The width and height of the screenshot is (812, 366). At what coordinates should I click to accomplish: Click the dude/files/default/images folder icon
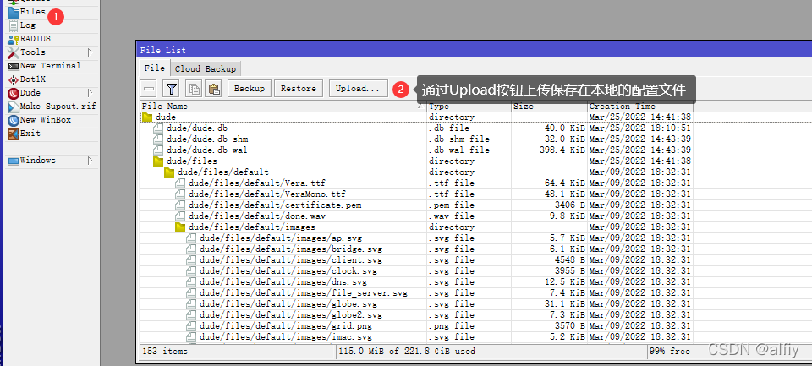click(x=180, y=227)
